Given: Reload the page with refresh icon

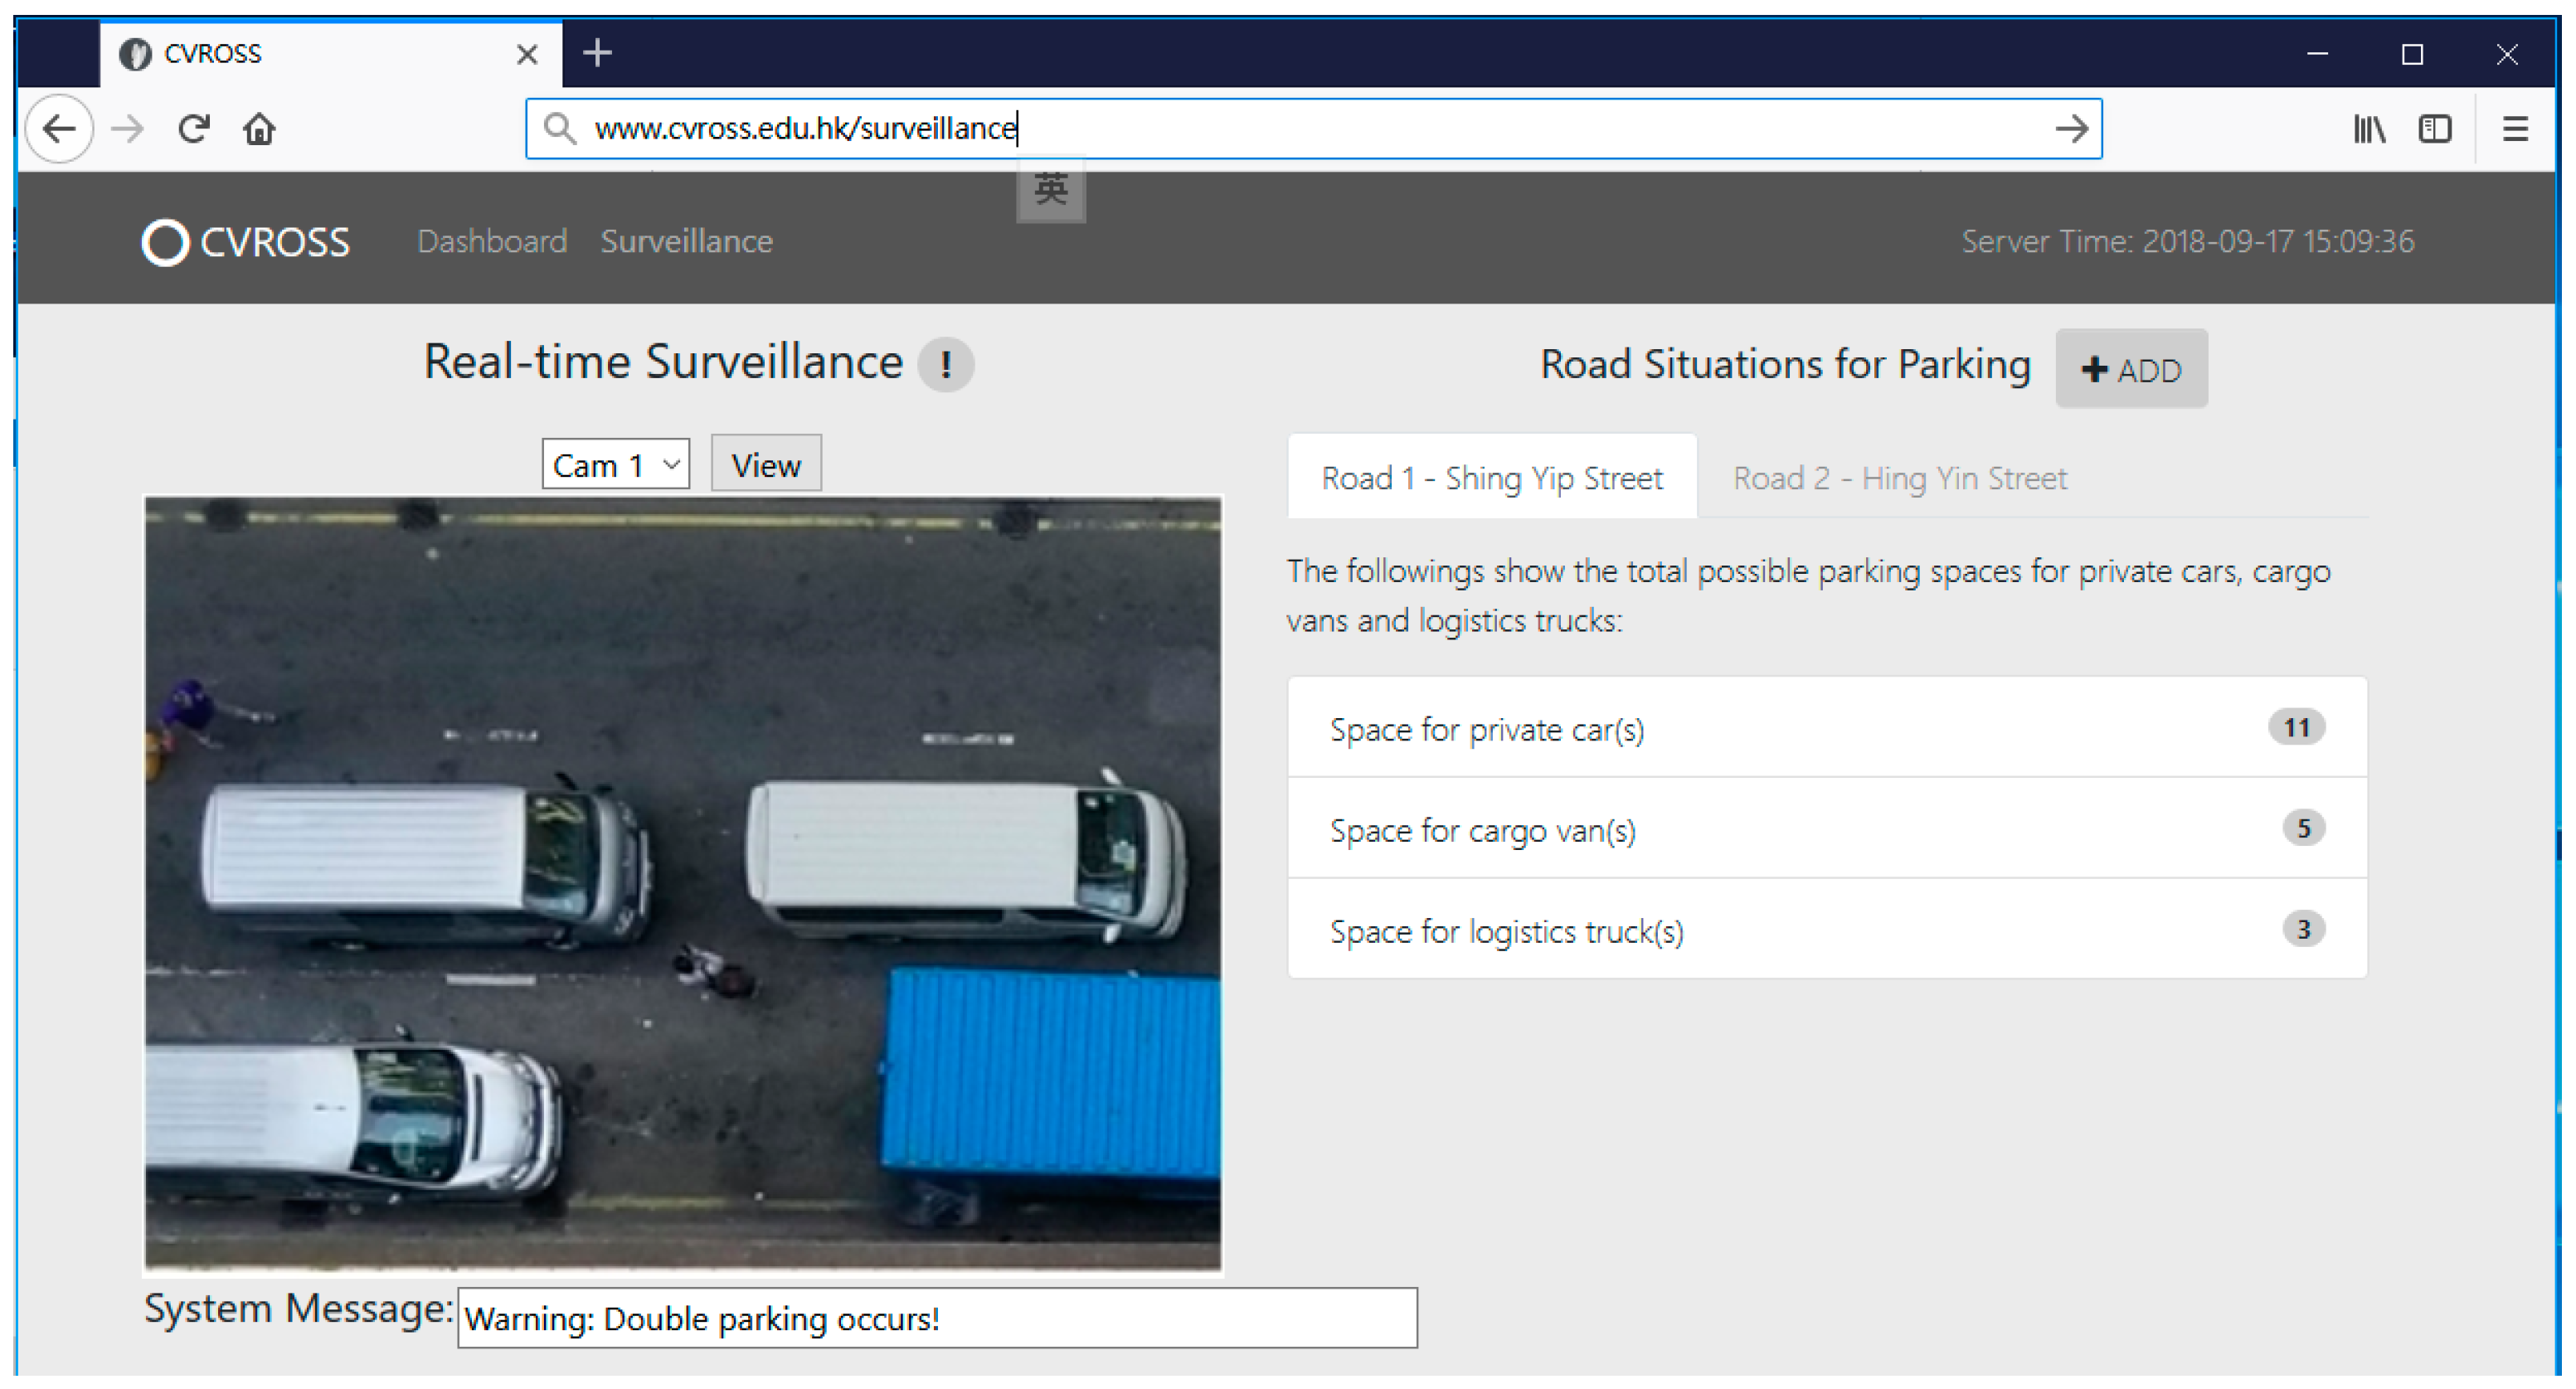Looking at the screenshot, I should 193,129.
